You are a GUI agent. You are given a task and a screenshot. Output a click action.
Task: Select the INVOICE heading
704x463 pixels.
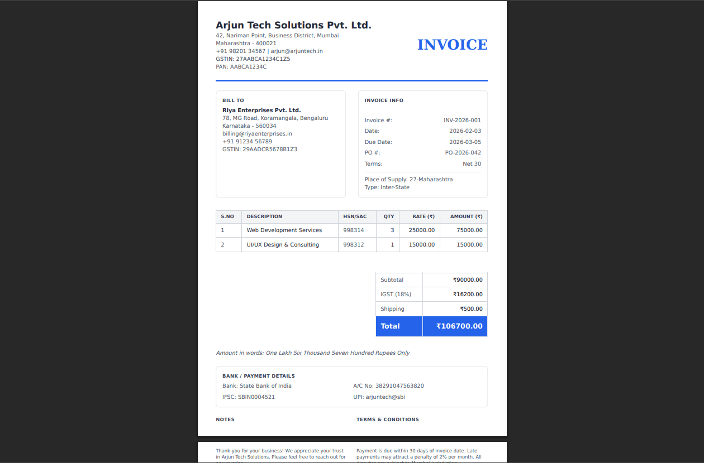tap(452, 44)
